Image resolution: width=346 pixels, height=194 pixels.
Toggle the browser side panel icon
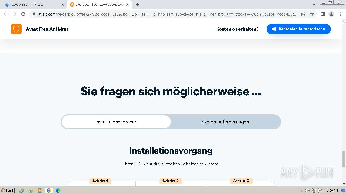(x=322, y=14)
